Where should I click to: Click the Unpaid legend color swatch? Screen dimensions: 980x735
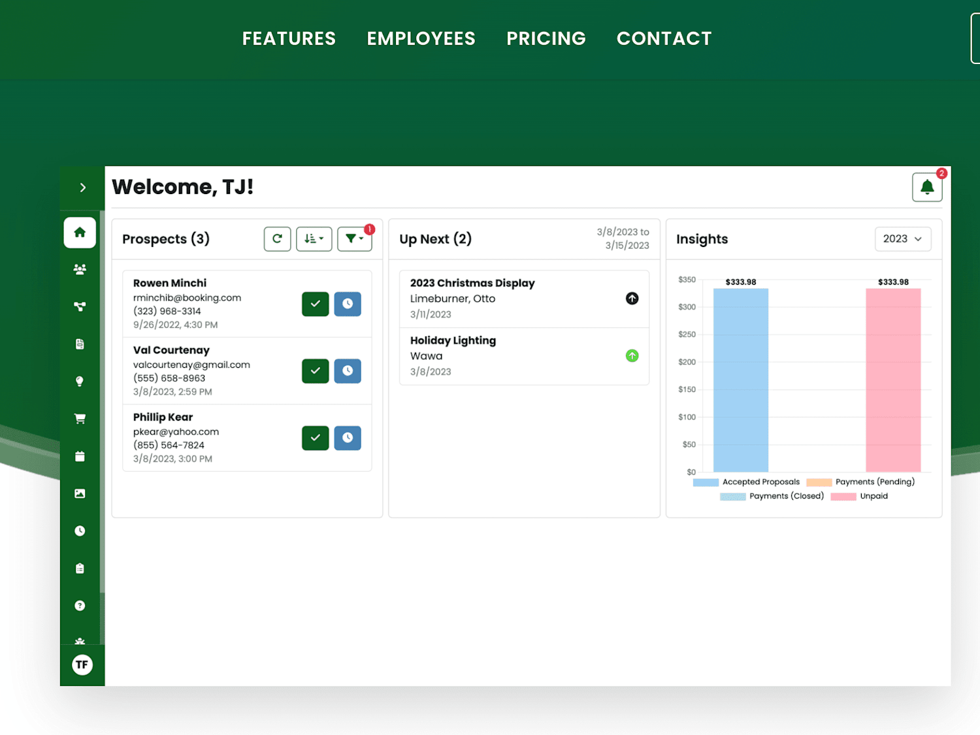[x=843, y=497]
